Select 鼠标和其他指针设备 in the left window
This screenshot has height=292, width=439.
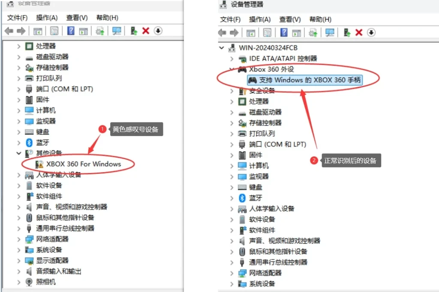click(x=65, y=218)
